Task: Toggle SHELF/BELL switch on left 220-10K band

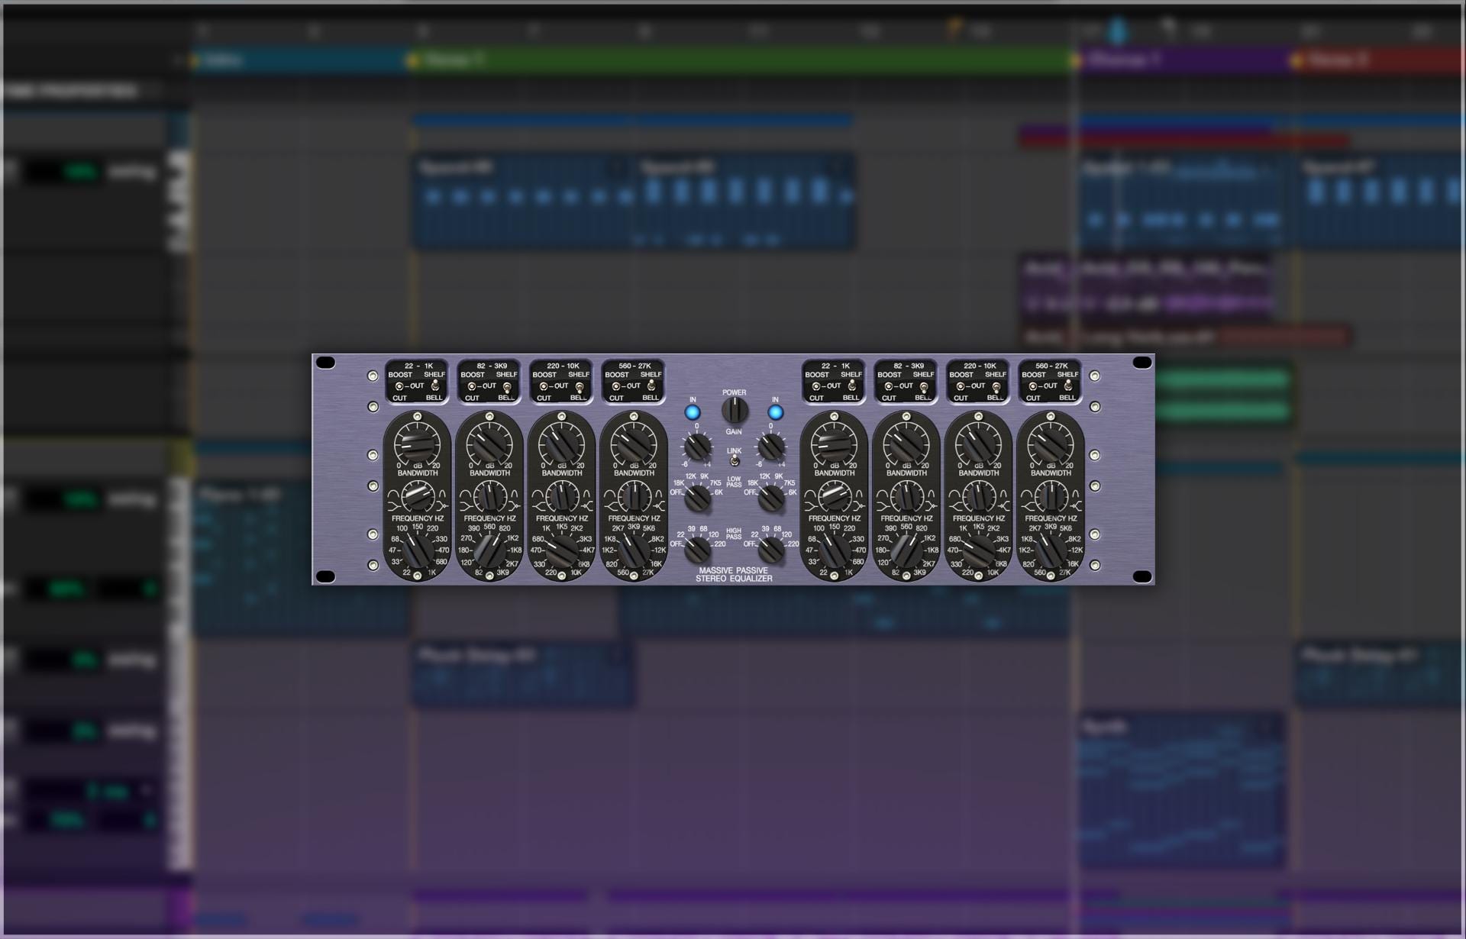Action: tap(580, 386)
